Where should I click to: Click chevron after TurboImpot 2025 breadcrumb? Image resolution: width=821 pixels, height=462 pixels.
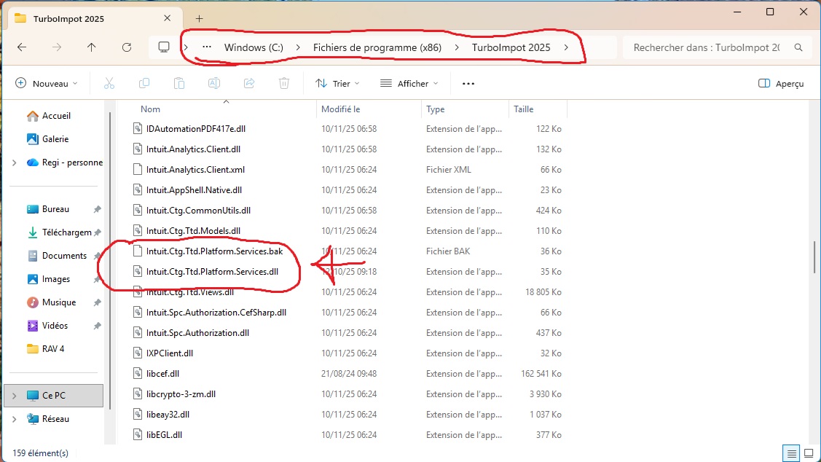(566, 47)
